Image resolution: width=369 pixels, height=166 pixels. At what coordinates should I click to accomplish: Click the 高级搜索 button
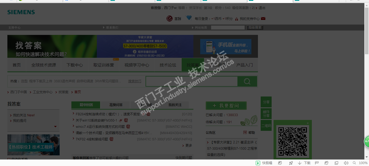[255, 28]
